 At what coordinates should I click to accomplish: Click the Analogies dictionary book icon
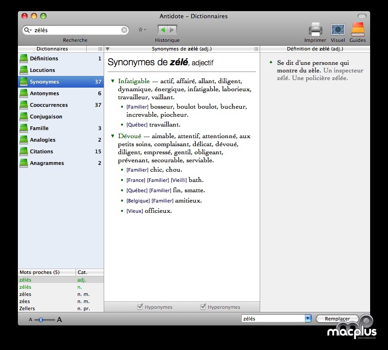pos(24,140)
